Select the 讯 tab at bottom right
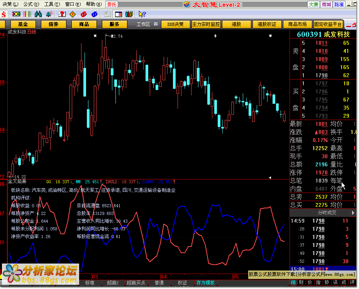359x289 pixels. [x=335, y=282]
